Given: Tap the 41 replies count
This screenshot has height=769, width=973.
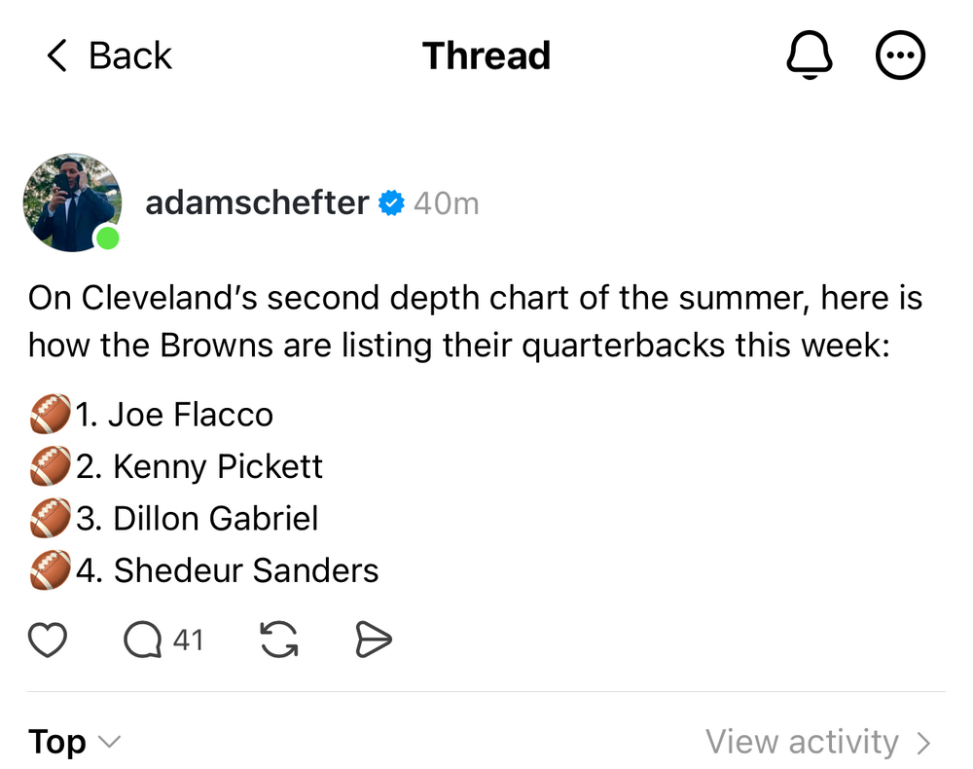Looking at the screenshot, I should click(x=188, y=640).
